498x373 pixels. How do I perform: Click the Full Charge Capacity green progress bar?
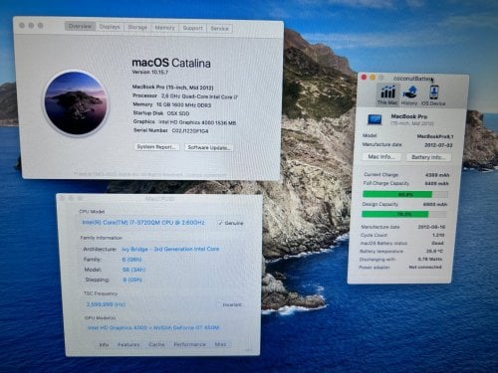[x=405, y=194]
